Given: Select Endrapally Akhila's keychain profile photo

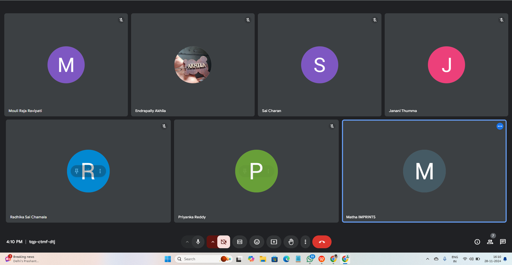Looking at the screenshot, I should [193, 65].
